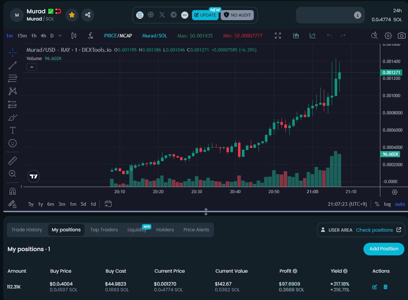Add Murad to favorites with star icon
The height and width of the screenshot is (300, 408).
[x=72, y=15]
